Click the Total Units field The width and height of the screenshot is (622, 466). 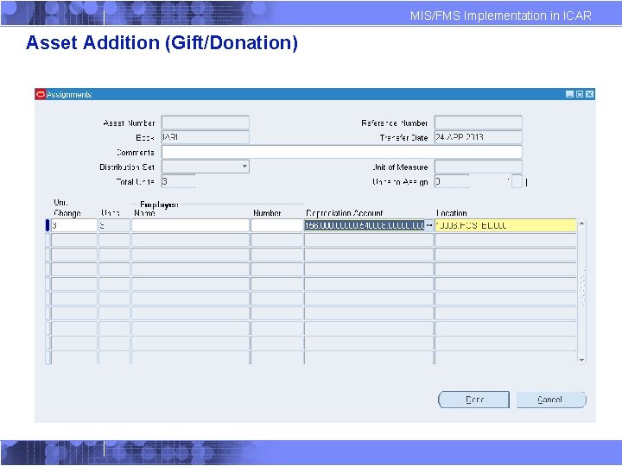click(178, 181)
